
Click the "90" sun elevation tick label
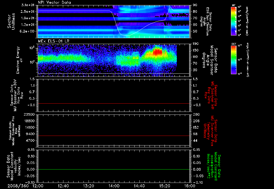point(195,5)
